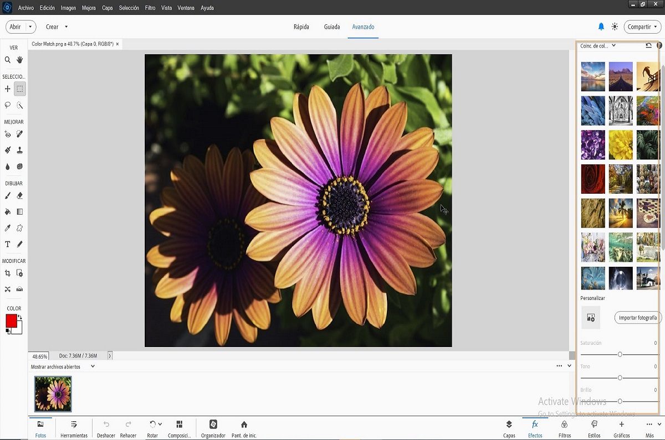The width and height of the screenshot is (665, 440).
Task: Select the Content-Aware Move tool
Action: (x=8, y=289)
